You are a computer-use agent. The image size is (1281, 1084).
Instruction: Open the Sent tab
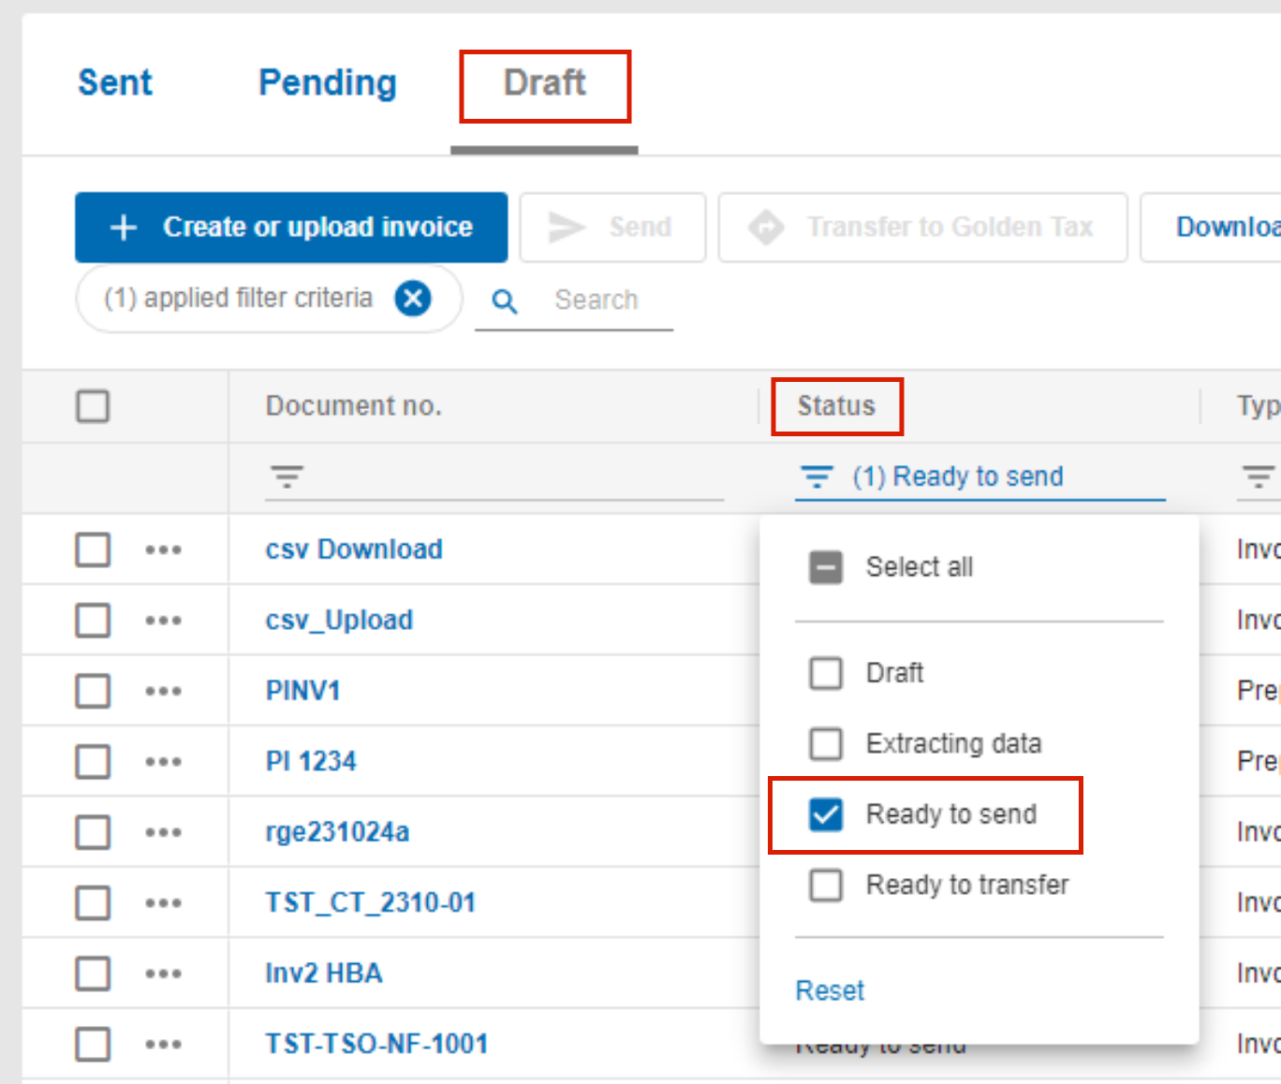click(x=114, y=82)
